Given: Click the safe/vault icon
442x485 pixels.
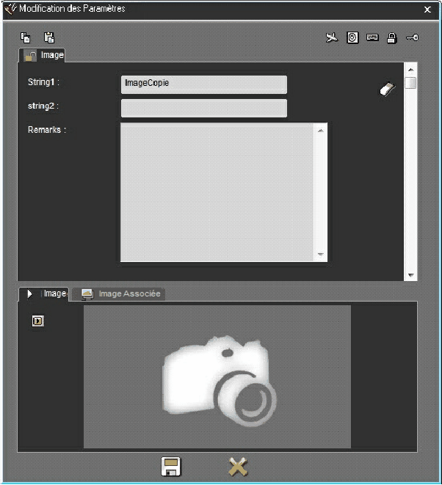Looking at the screenshot, I should [x=352, y=37].
